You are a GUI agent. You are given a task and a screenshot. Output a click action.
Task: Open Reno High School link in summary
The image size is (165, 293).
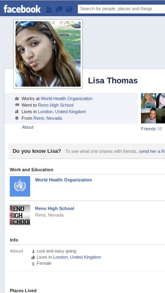56,105
